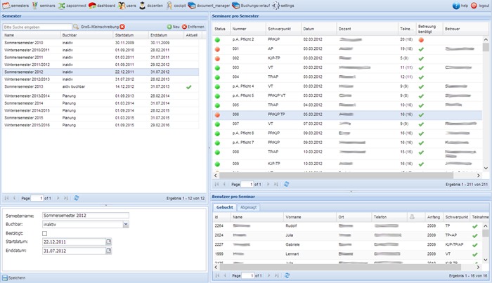This screenshot has height=283, width=492.
Task: Click the red status dot of seminar 001
Action: coord(217,49)
